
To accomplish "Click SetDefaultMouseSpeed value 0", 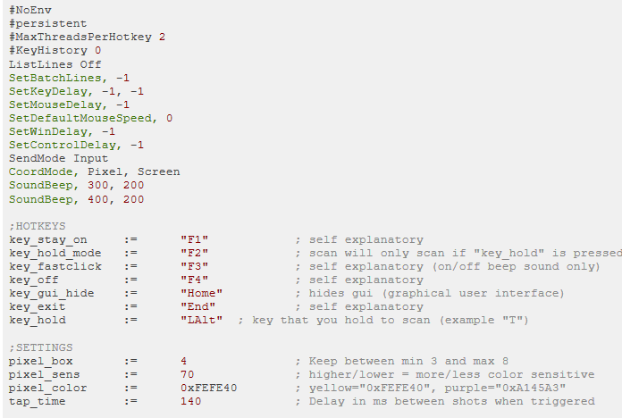I will (170, 118).
